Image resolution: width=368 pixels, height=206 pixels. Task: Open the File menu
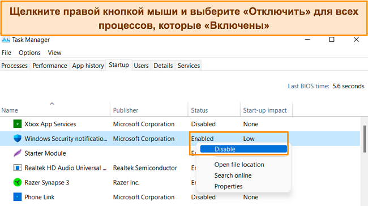click(6, 53)
